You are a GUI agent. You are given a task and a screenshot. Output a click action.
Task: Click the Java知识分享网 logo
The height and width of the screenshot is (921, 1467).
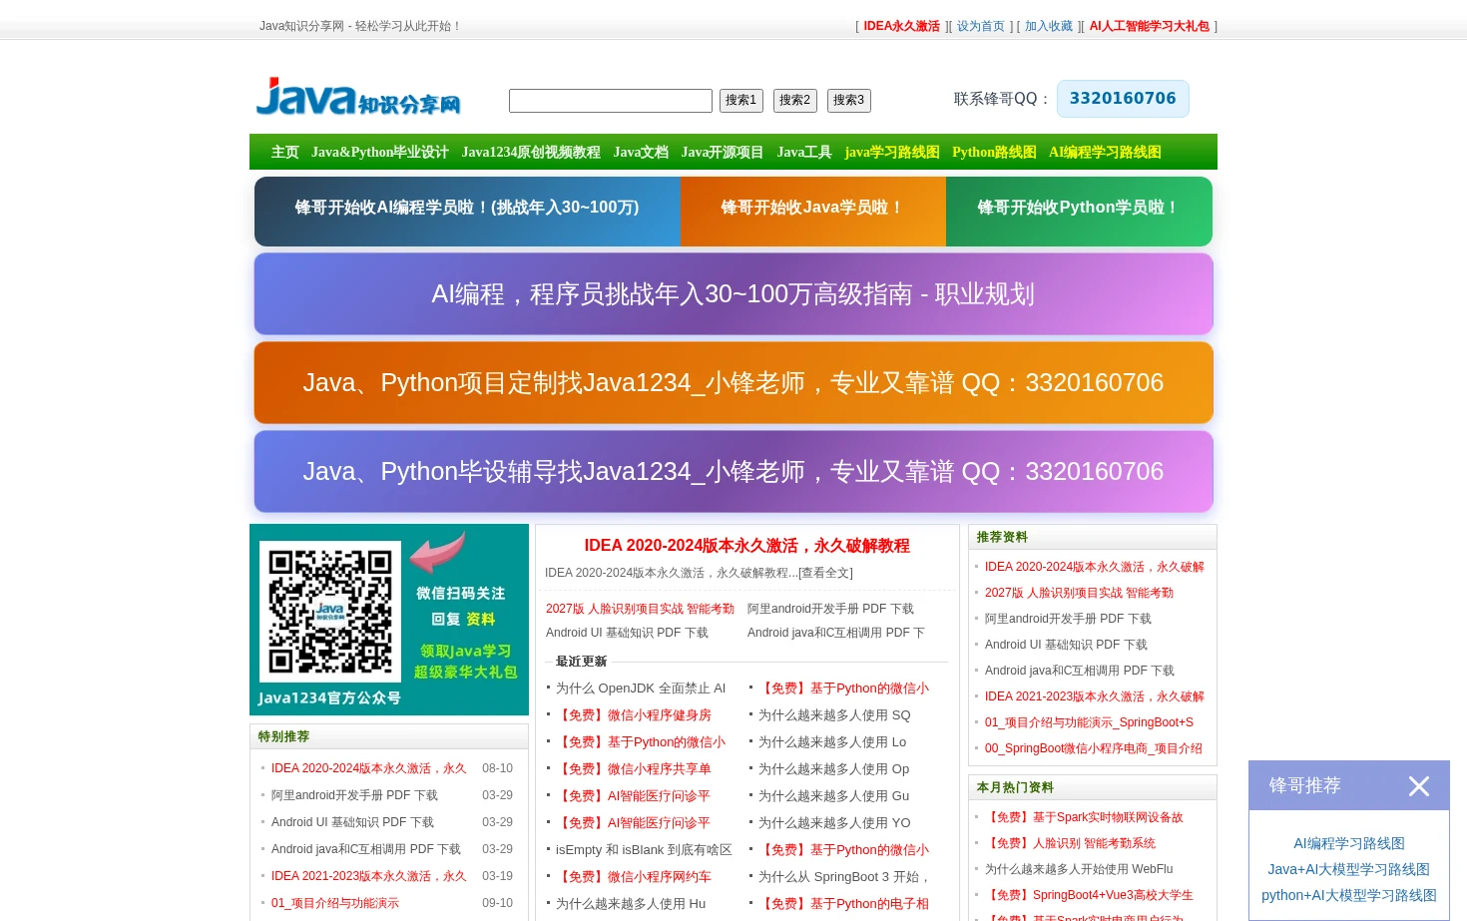click(x=358, y=98)
